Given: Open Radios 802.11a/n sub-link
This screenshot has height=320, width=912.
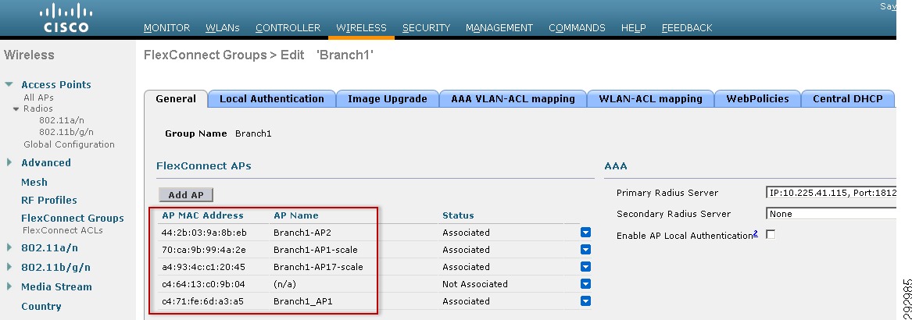Looking at the screenshot, I should [61, 120].
